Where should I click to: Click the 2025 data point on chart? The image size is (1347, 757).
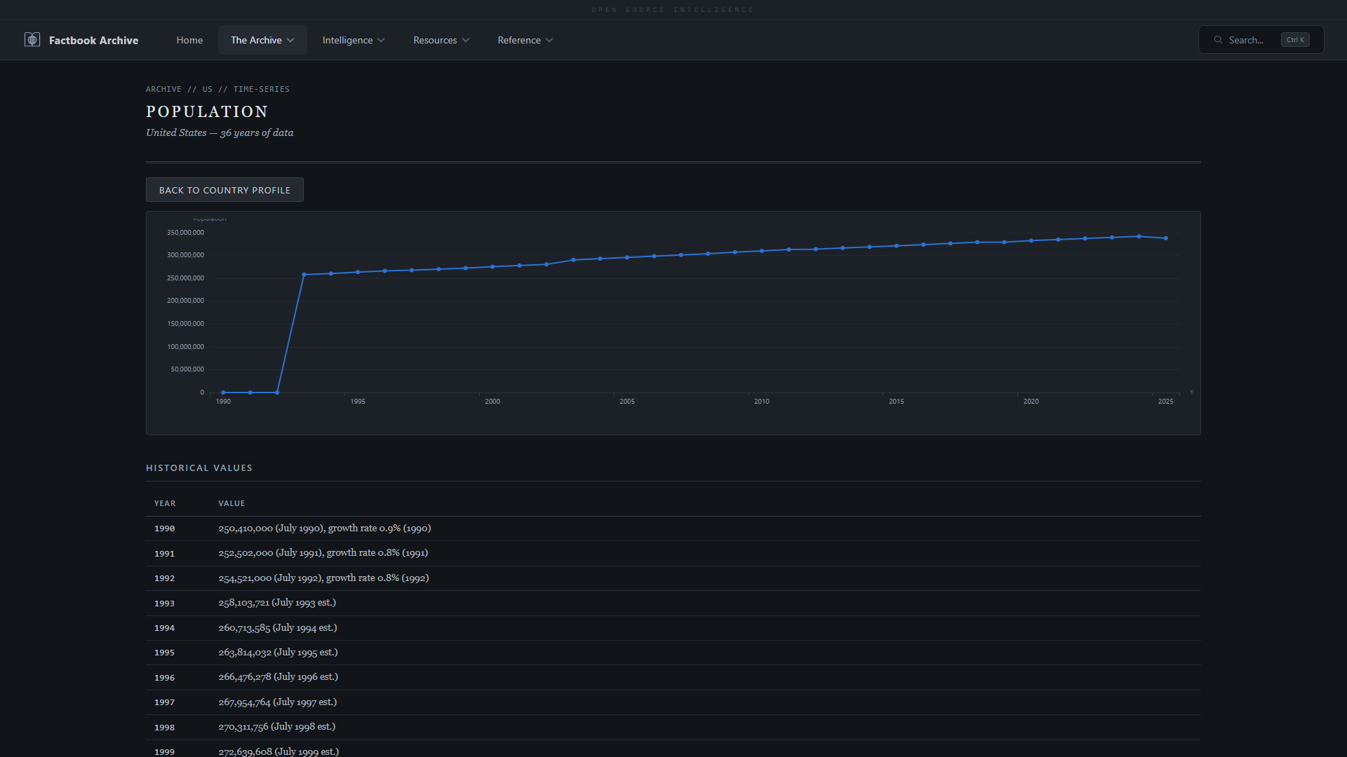click(x=1166, y=238)
